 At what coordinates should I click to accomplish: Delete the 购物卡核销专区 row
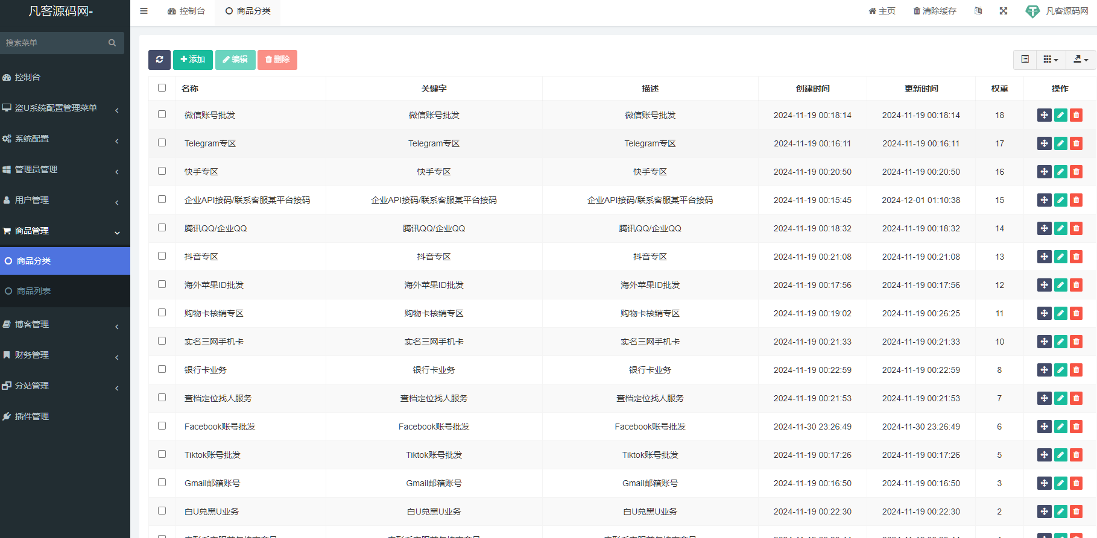(x=1076, y=313)
